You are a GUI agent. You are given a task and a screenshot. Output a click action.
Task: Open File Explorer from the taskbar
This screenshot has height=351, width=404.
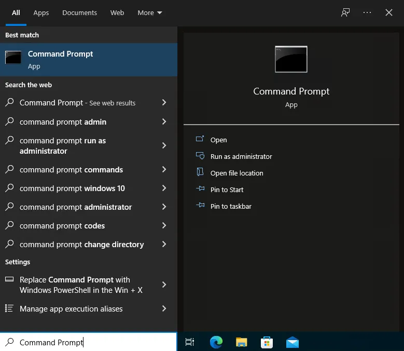[x=242, y=342]
